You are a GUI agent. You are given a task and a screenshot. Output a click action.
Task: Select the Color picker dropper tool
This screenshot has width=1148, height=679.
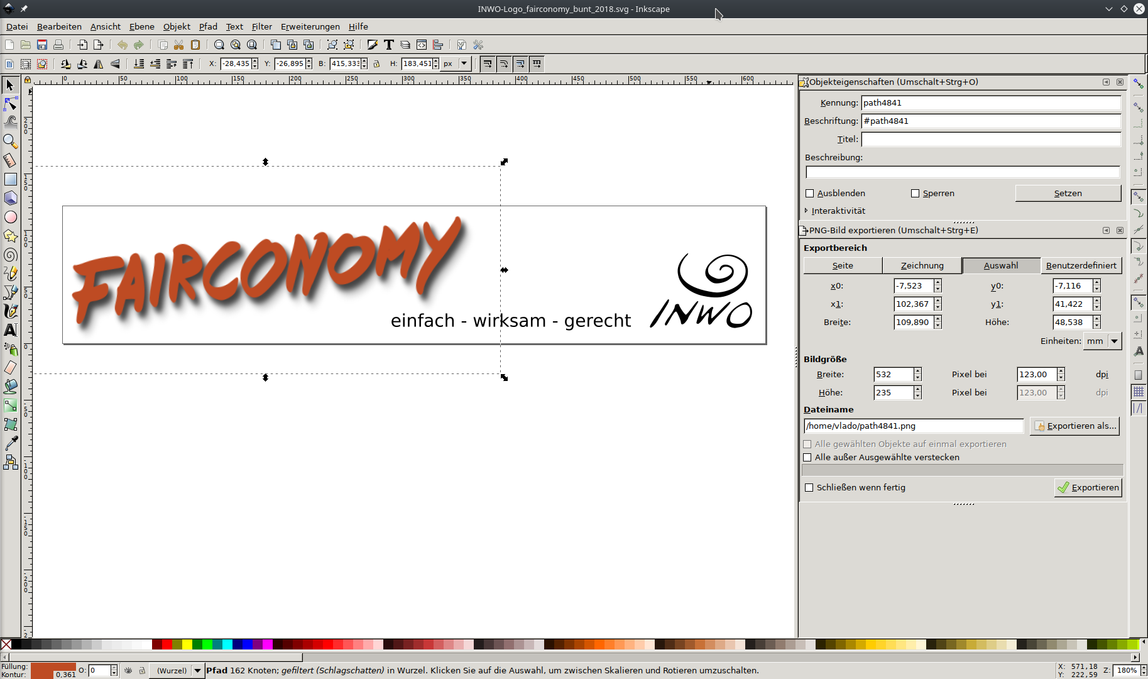point(11,443)
